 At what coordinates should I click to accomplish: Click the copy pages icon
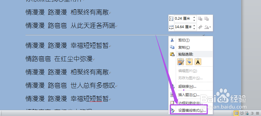click(x=172, y=47)
